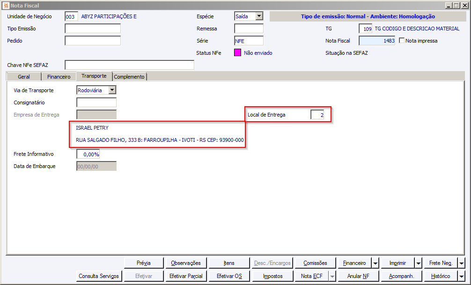The image size is (471, 285).
Task: Click the Tipo Emissão input field
Action: [x=93, y=29]
